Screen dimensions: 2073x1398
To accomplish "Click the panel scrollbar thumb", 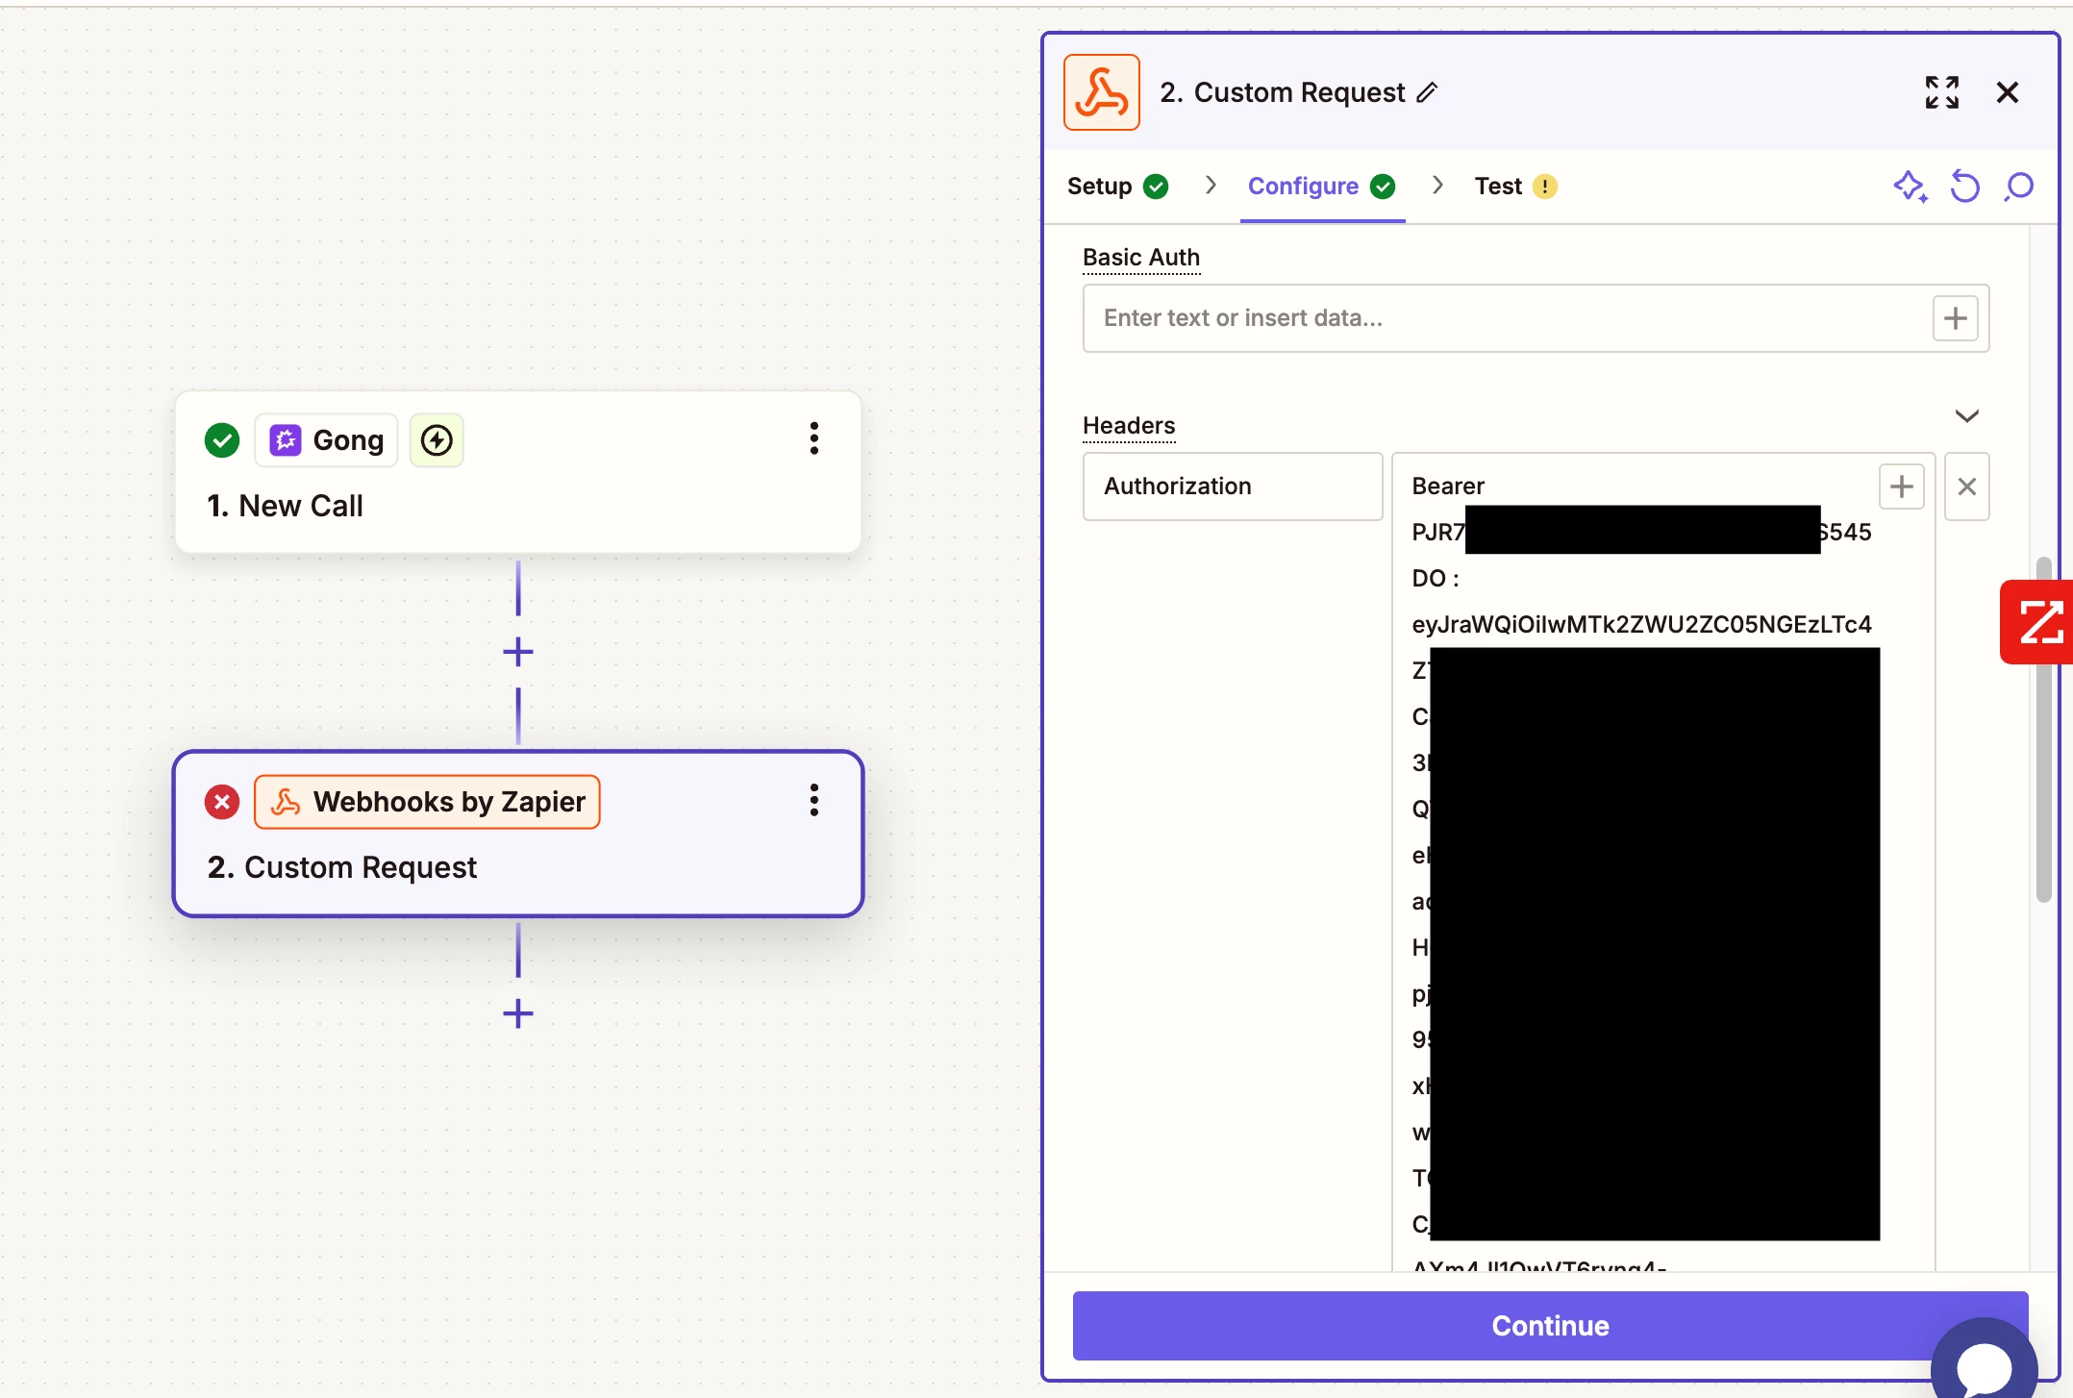I will click(2043, 731).
